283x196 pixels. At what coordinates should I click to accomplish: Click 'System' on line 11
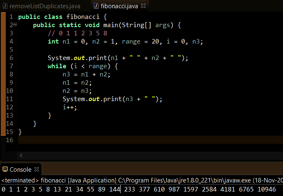tap(73, 99)
